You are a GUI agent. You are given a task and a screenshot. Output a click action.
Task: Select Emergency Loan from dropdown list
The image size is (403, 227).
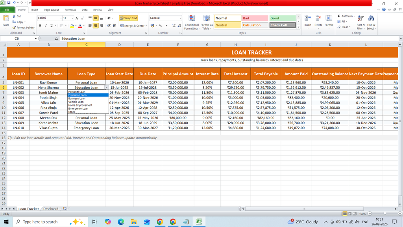(88, 108)
